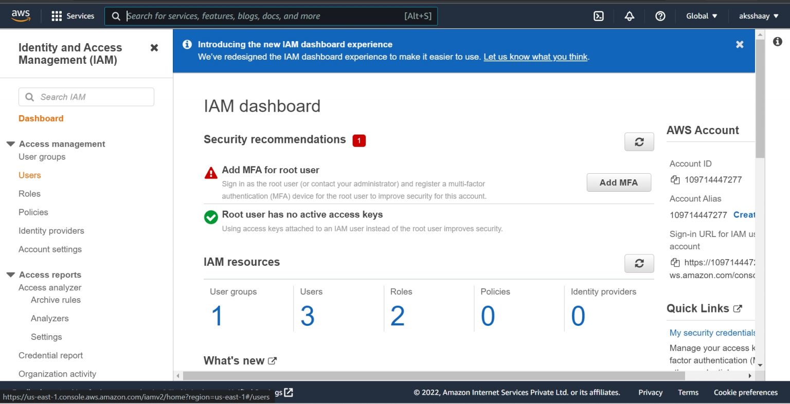Open the Users count 3
The height and width of the screenshot is (404, 790).
(x=308, y=316)
